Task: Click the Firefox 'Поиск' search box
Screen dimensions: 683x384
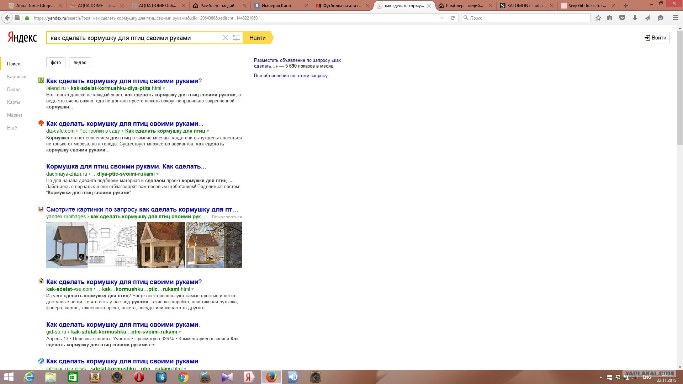Action: 526,18
